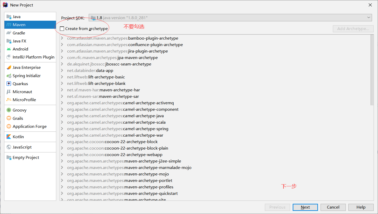Select Empty Project type
The height and width of the screenshot is (214, 378).
pyautogui.click(x=30, y=157)
